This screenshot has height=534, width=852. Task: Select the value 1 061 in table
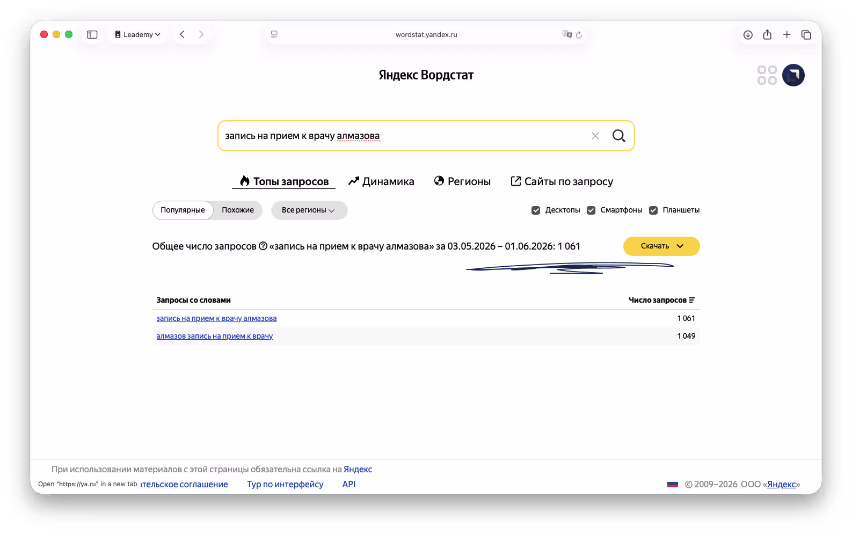click(686, 318)
